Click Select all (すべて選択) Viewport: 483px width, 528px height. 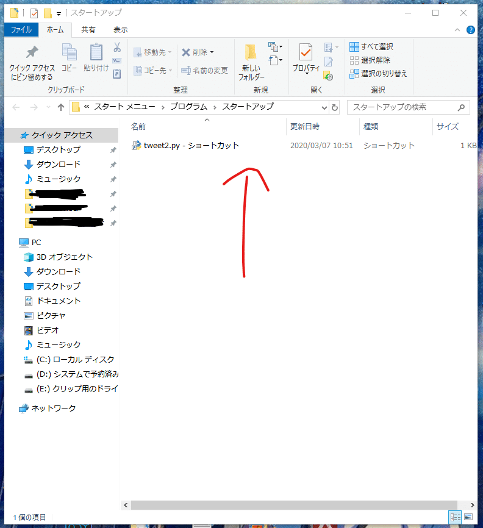[371, 47]
